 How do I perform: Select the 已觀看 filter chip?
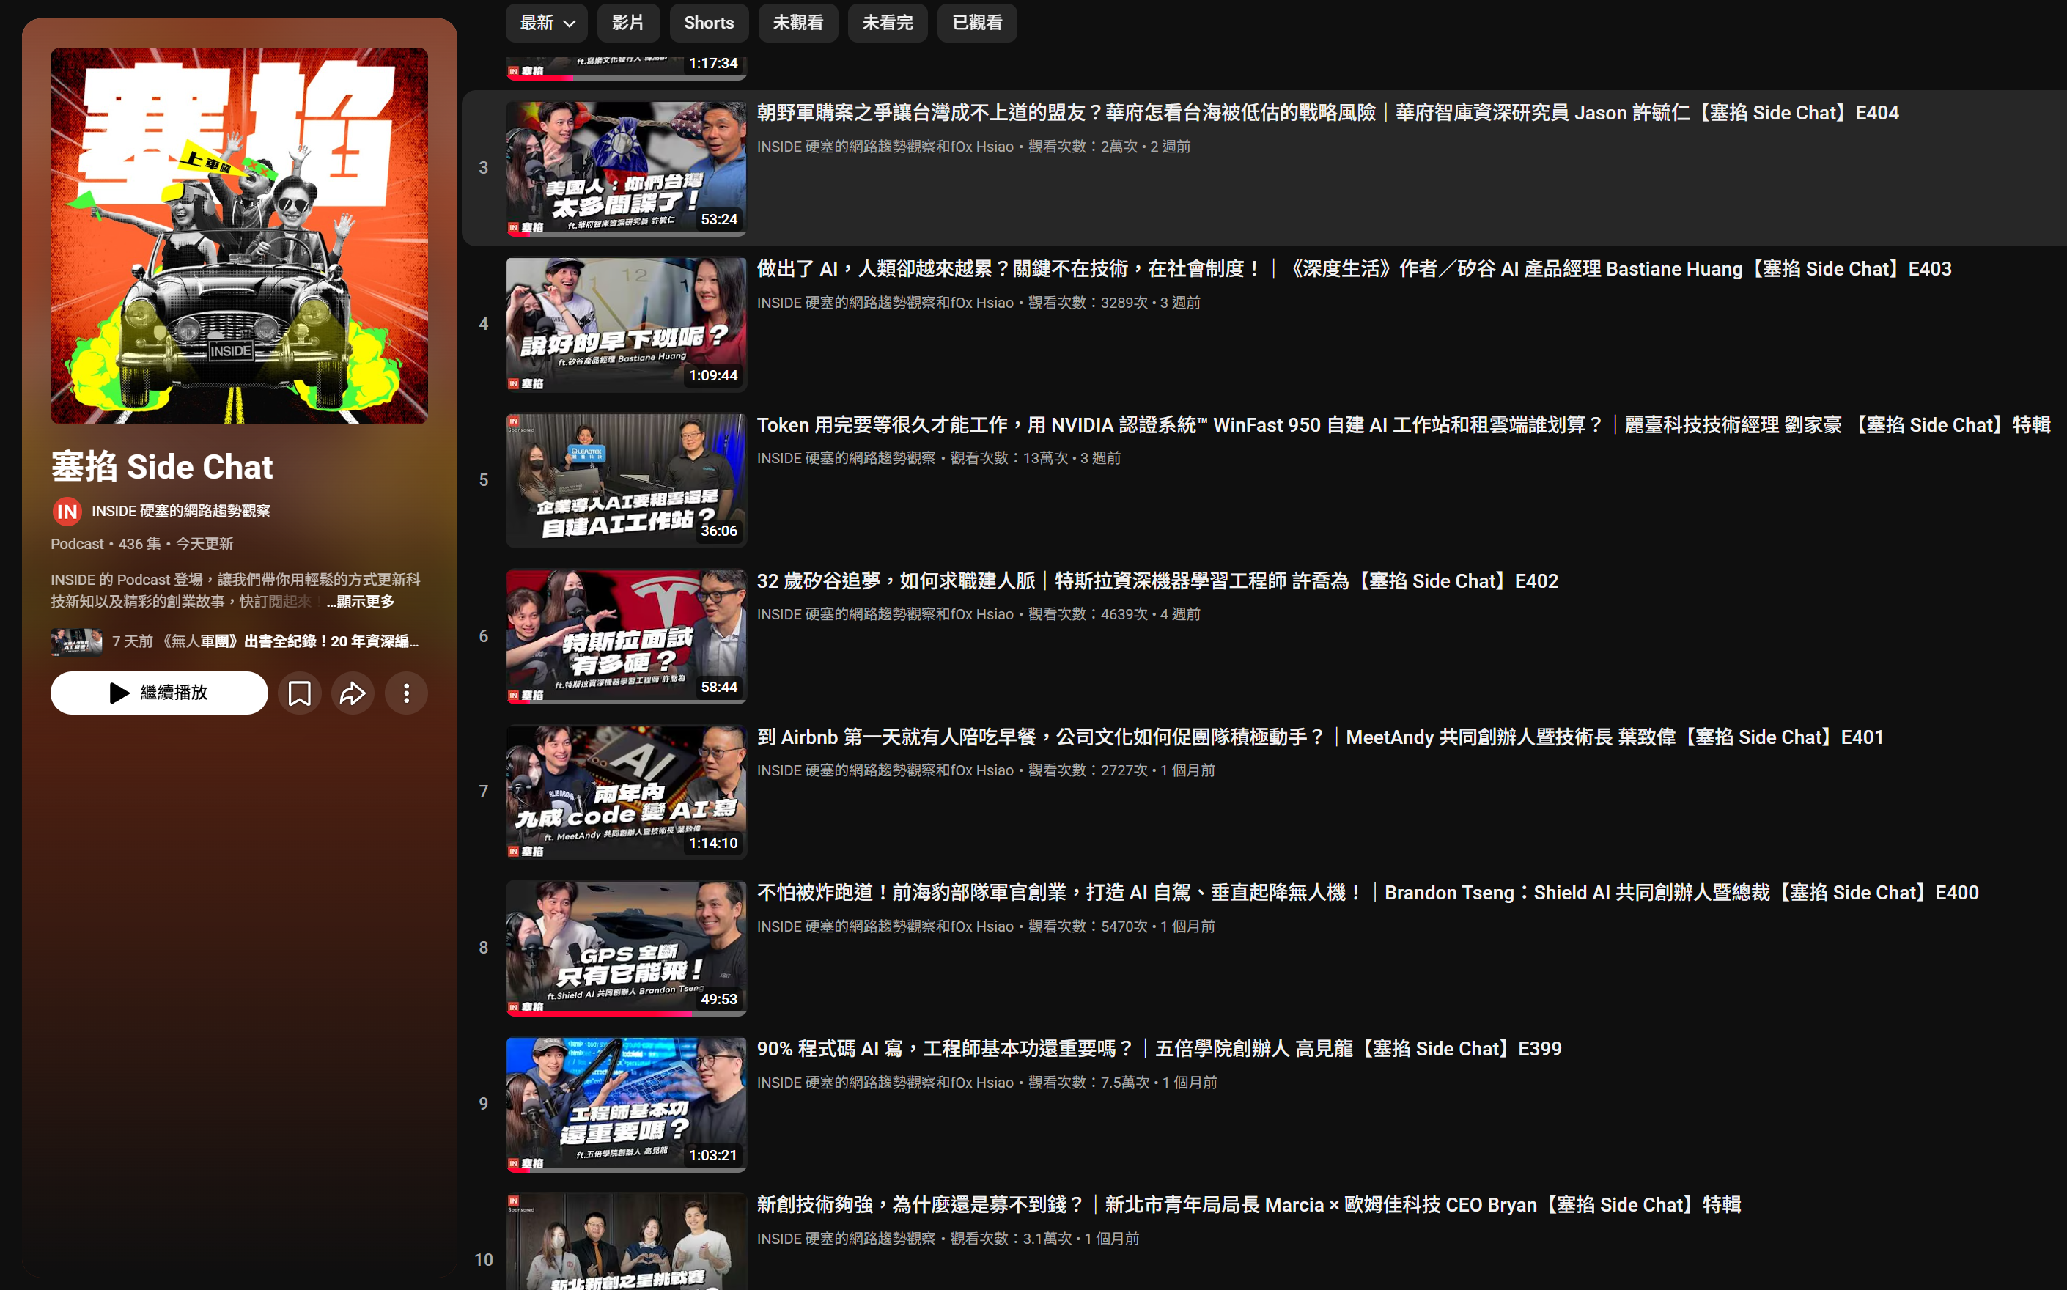pyautogui.click(x=977, y=23)
